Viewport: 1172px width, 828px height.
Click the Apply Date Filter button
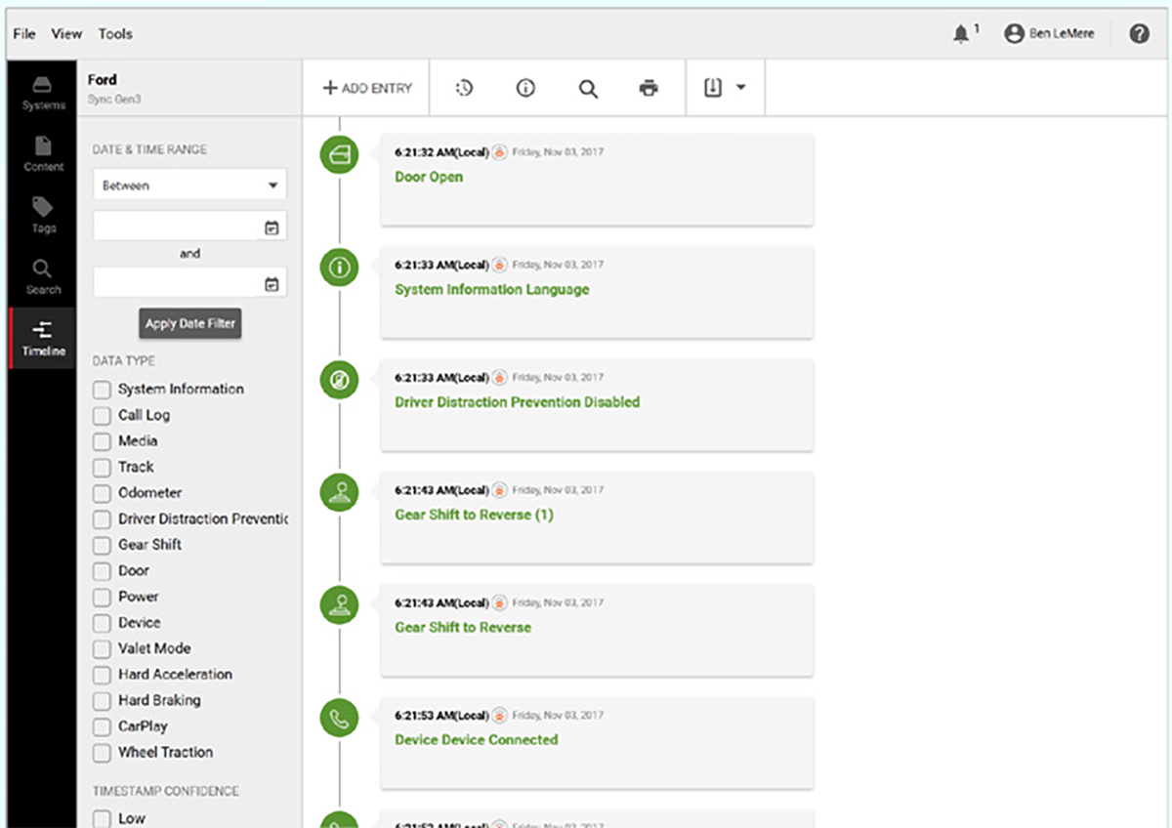[189, 324]
